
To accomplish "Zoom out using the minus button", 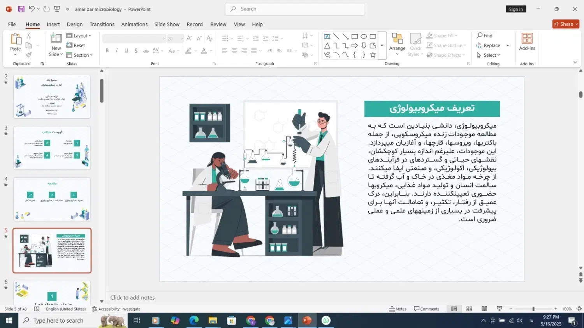I will click(x=511, y=309).
